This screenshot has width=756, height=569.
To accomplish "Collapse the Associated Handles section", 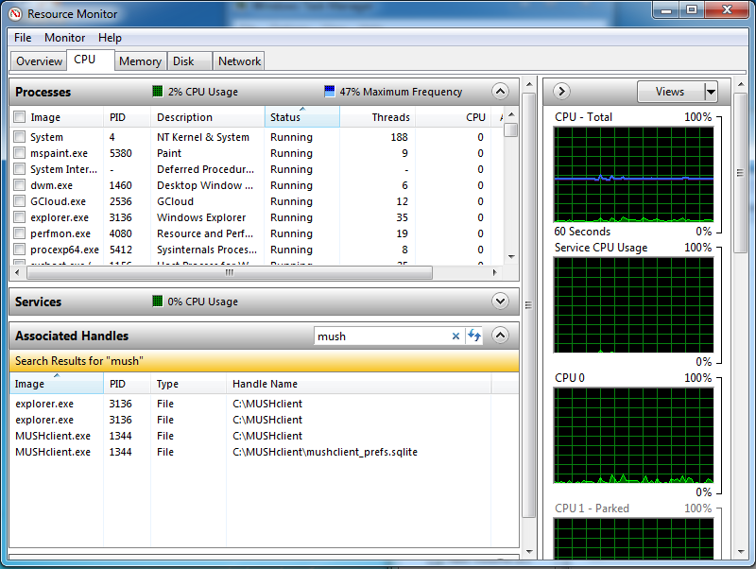I will [501, 336].
